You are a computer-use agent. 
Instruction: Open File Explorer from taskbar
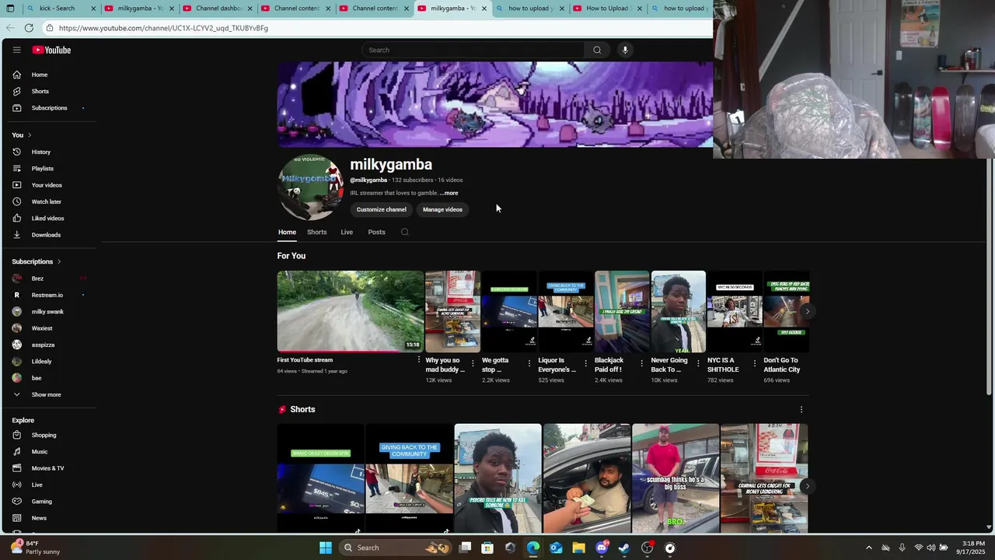tap(578, 548)
